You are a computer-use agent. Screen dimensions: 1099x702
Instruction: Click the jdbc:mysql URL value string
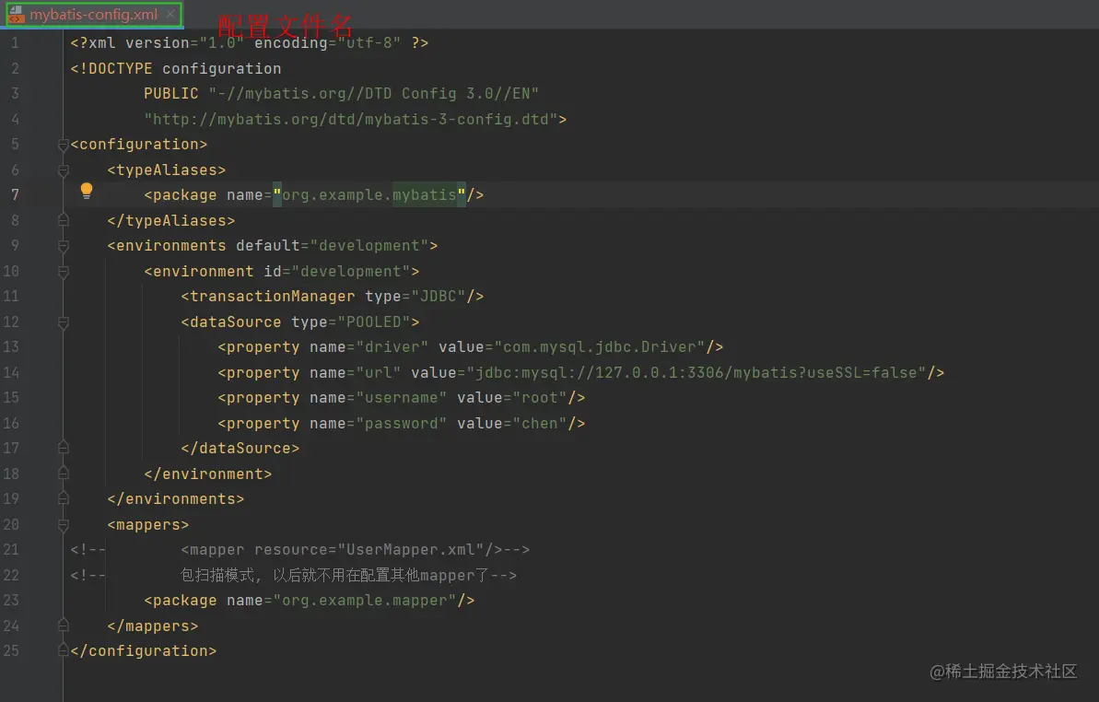click(x=696, y=373)
